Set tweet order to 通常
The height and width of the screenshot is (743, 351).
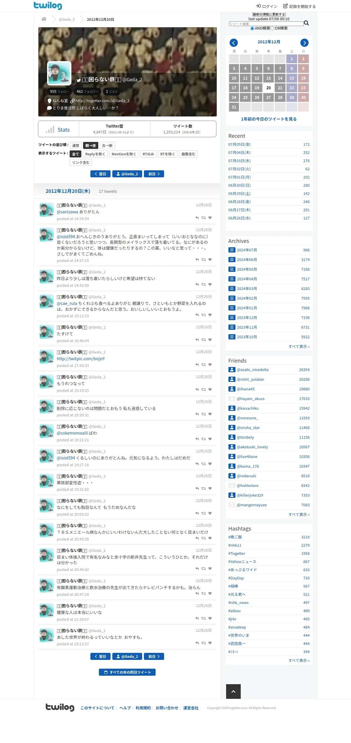coord(76,145)
